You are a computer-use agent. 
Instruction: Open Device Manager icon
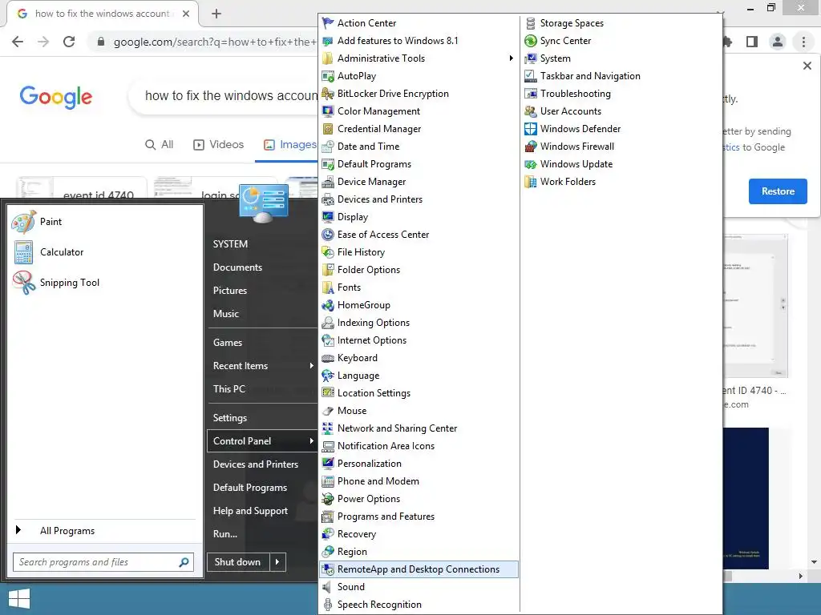pyautogui.click(x=328, y=182)
